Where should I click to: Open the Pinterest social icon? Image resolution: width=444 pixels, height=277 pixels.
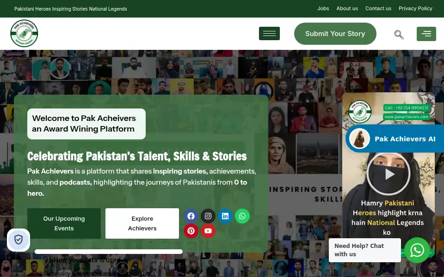pyautogui.click(x=191, y=231)
